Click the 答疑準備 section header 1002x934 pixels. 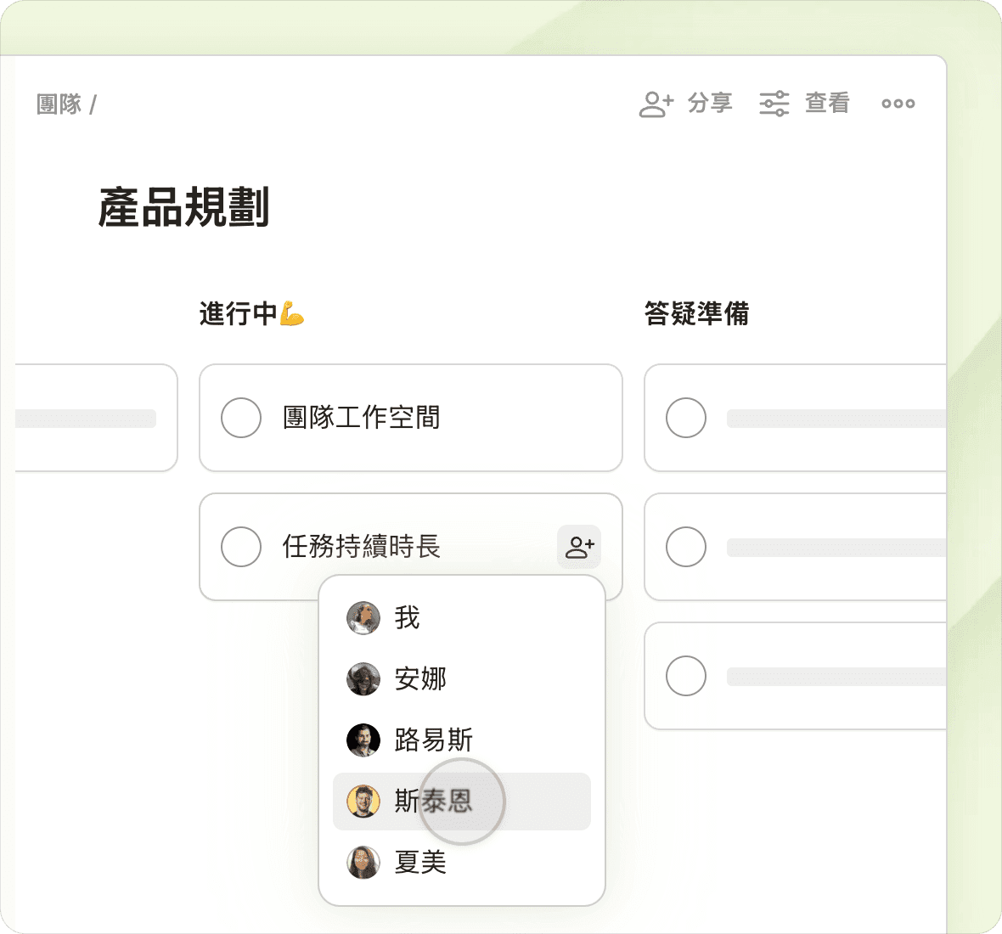pyautogui.click(x=696, y=314)
